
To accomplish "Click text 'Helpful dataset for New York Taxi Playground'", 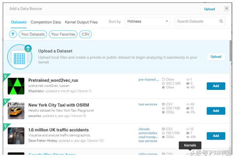I will click(x=61, y=111).
